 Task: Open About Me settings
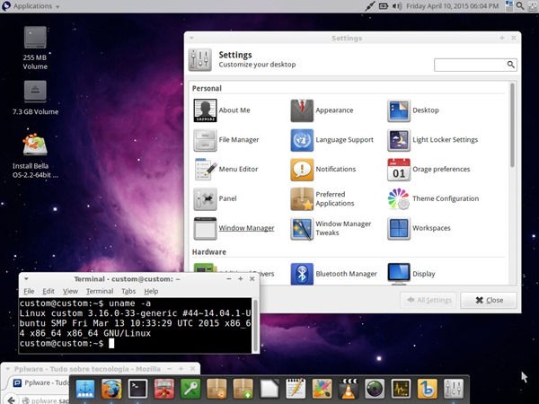pos(222,110)
